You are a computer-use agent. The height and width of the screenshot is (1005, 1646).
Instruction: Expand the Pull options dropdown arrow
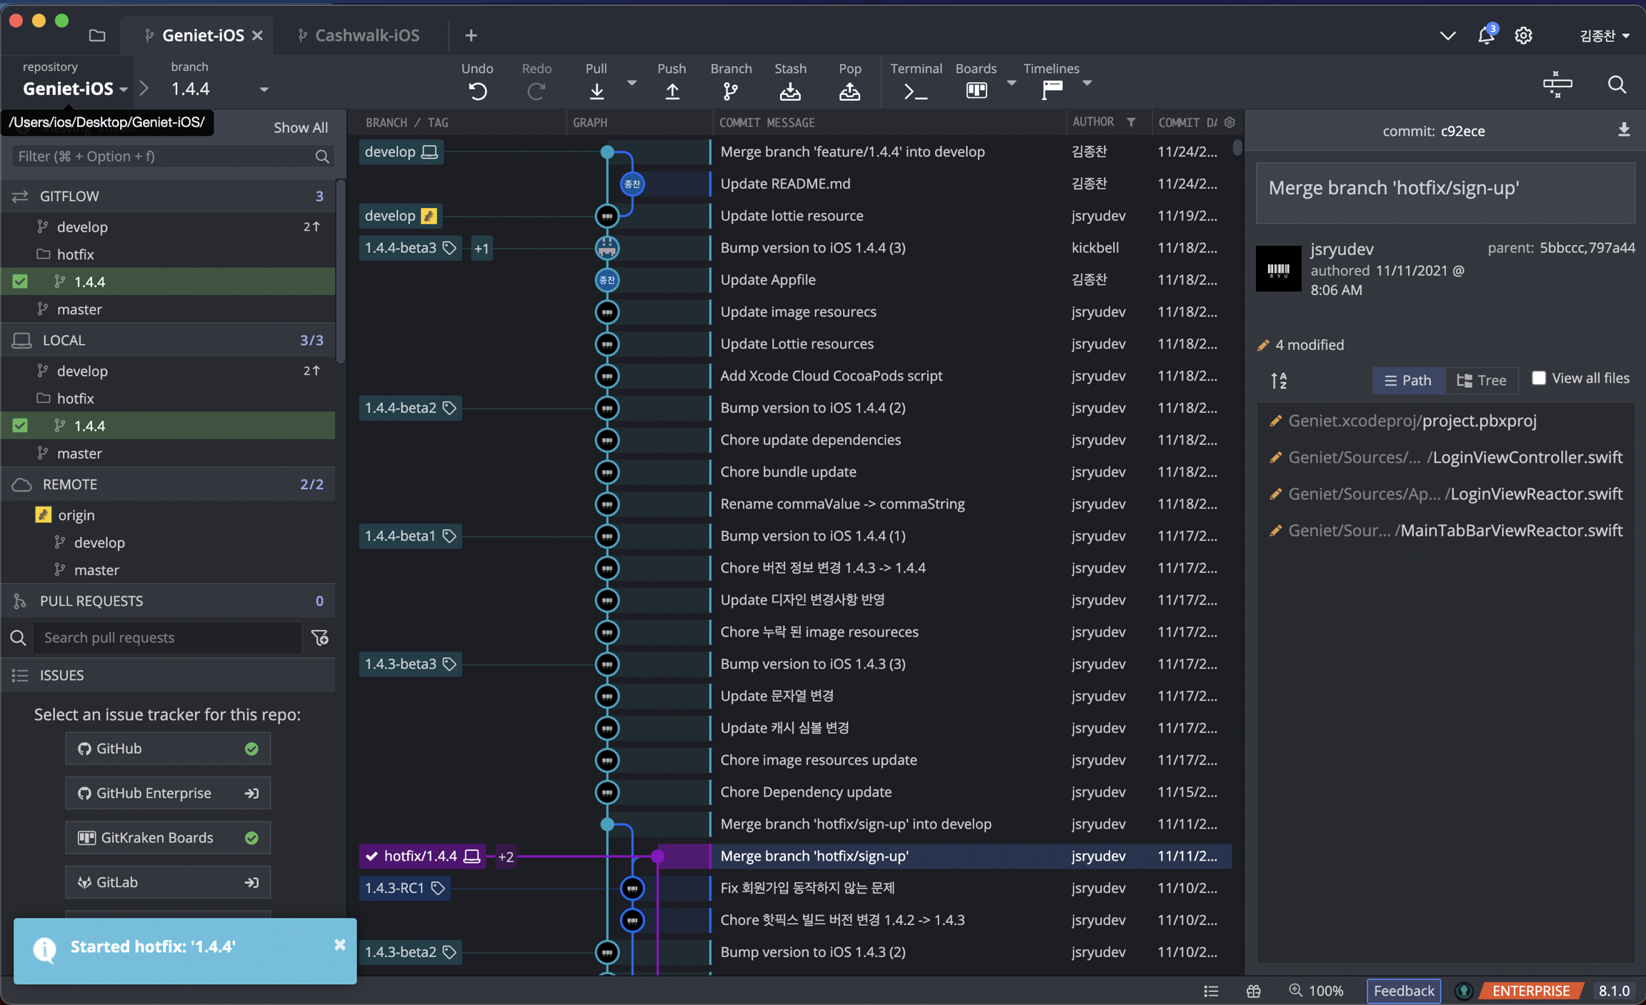(x=632, y=84)
